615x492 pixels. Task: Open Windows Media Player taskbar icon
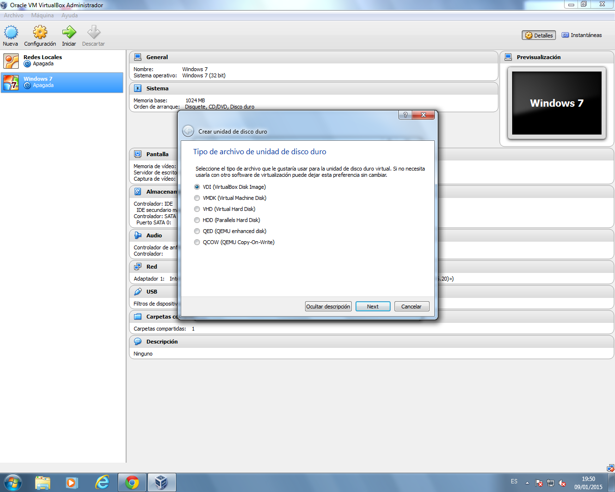[x=72, y=482]
